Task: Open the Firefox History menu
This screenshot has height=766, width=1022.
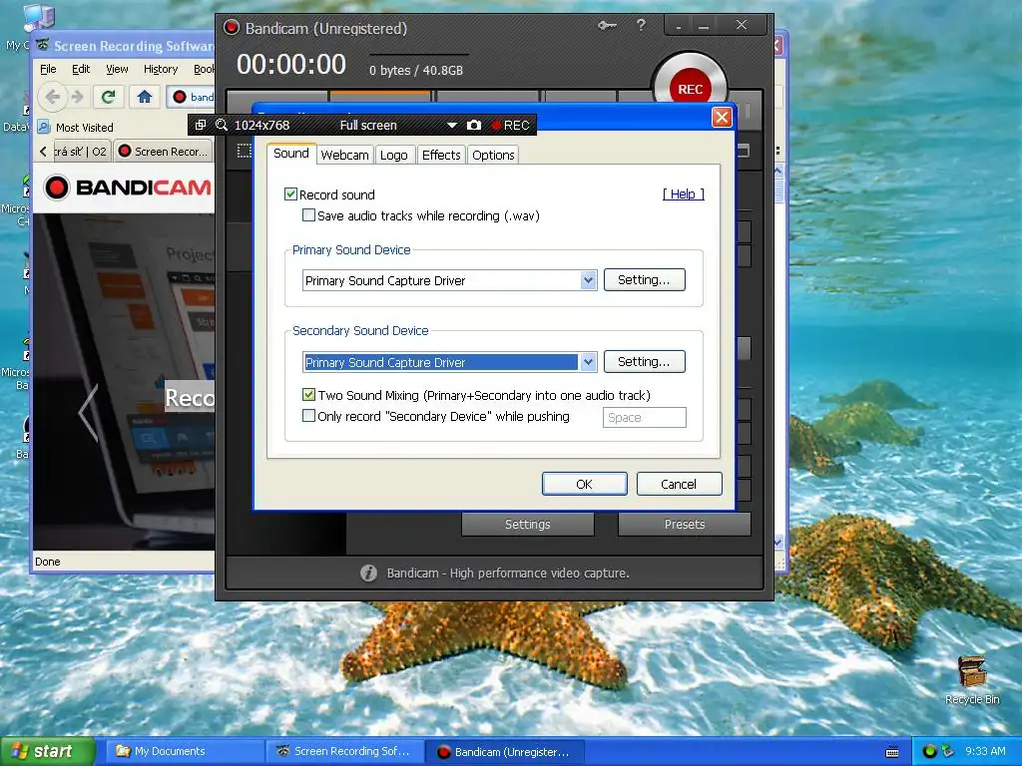Action: click(x=161, y=69)
